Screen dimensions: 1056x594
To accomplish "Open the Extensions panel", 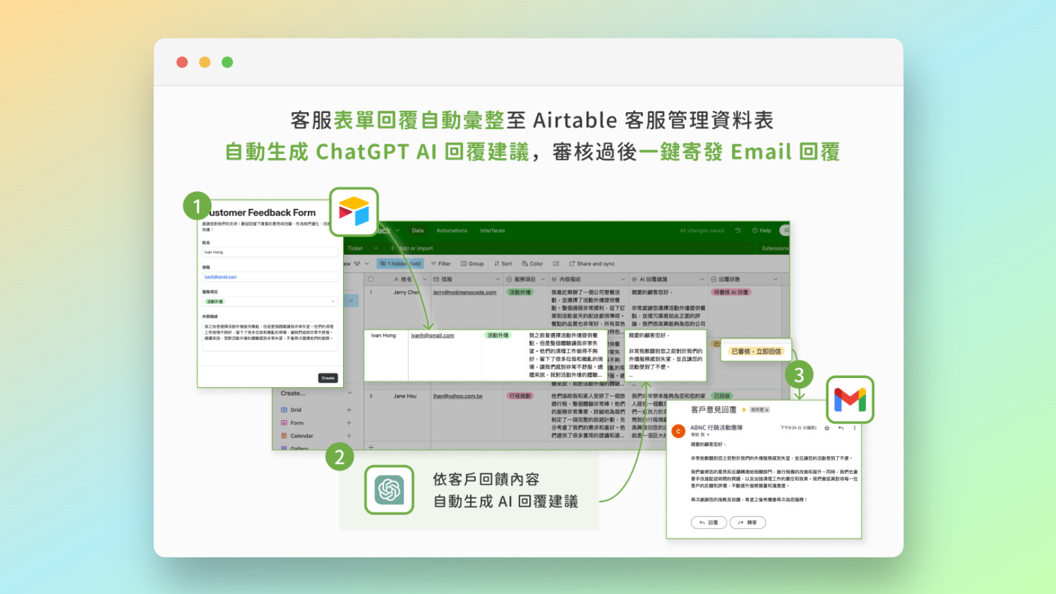I will (775, 248).
